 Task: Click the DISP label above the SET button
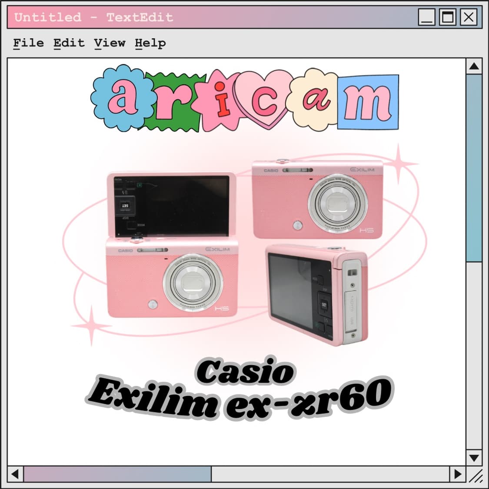pyautogui.click(x=323, y=289)
